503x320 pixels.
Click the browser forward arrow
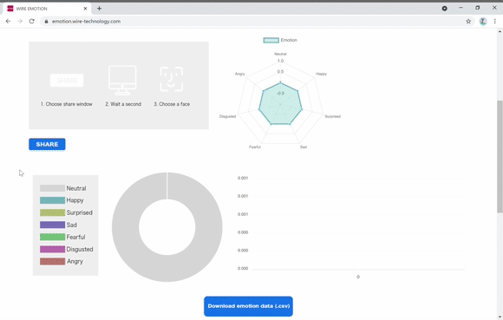click(20, 21)
